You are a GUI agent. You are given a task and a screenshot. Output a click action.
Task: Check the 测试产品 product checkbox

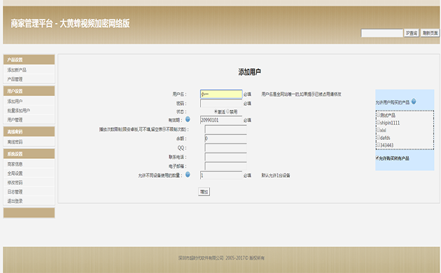point(378,115)
